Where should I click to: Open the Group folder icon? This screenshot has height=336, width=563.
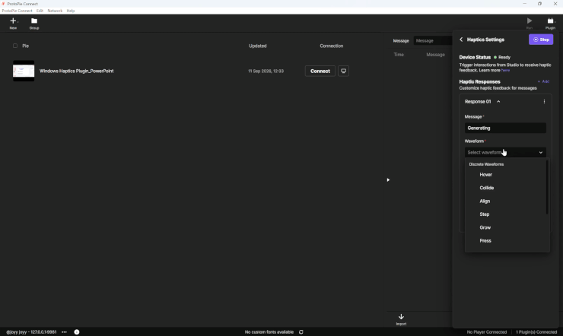34,21
